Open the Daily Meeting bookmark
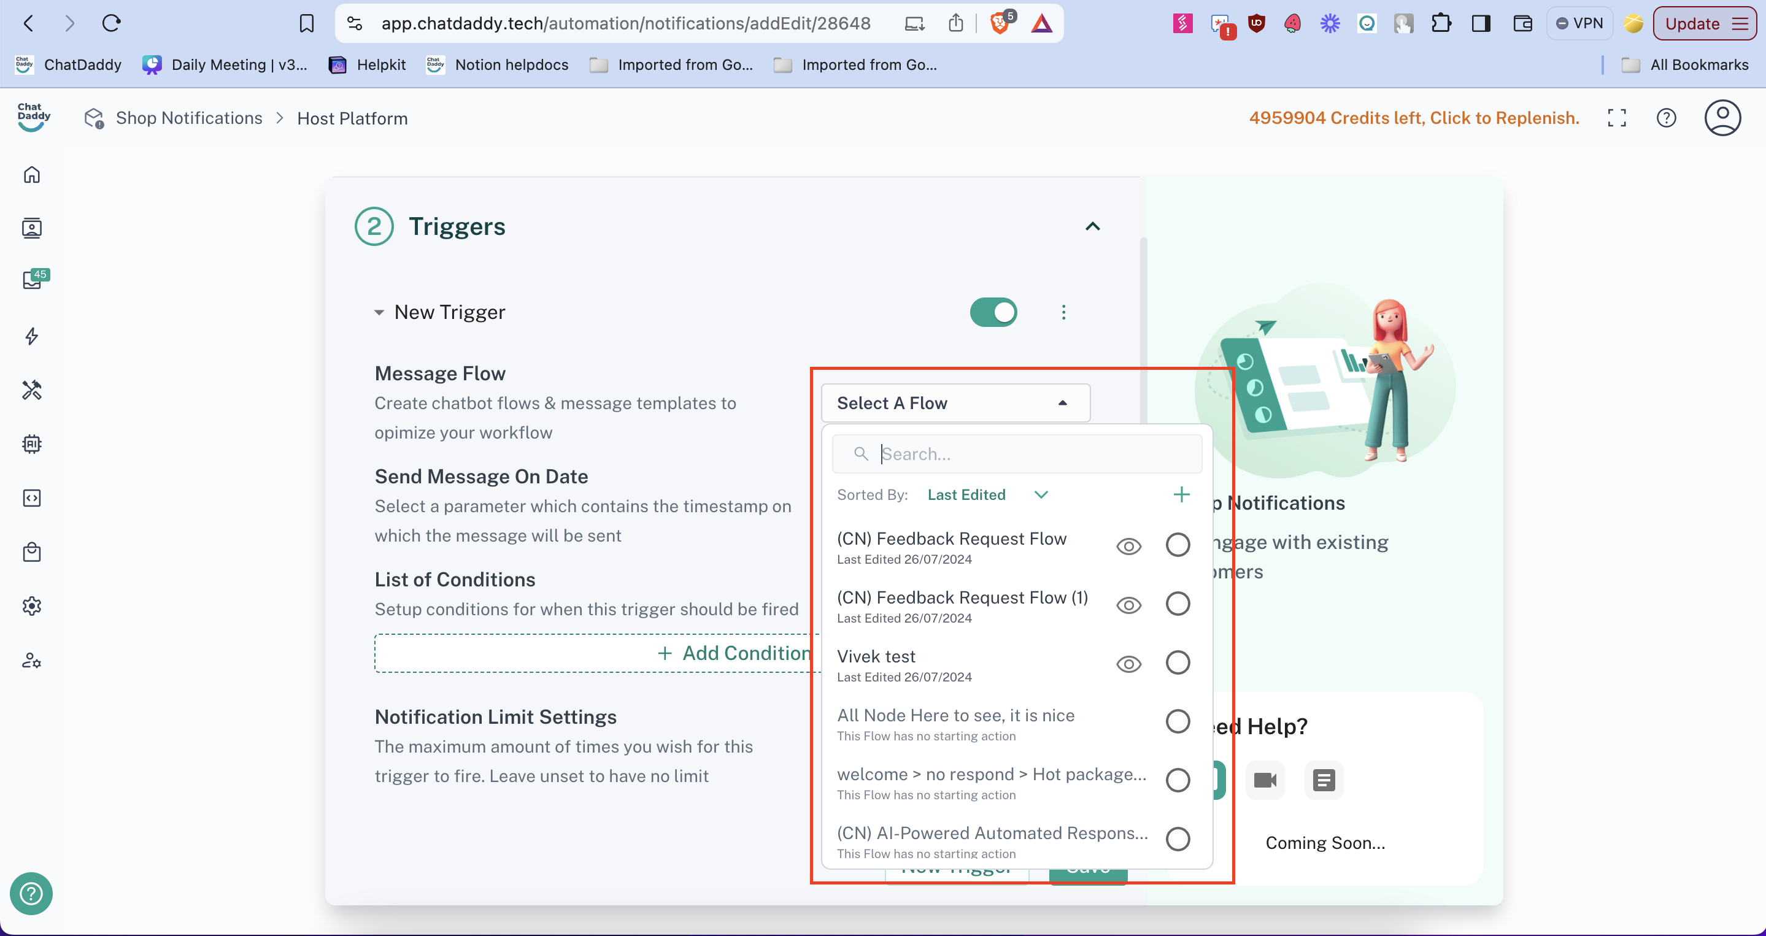Screen dimensions: 1766x936 click(x=225, y=64)
